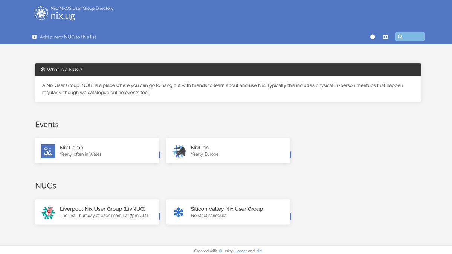
Task: Switch layout with the columns icon
Action: (x=385, y=37)
